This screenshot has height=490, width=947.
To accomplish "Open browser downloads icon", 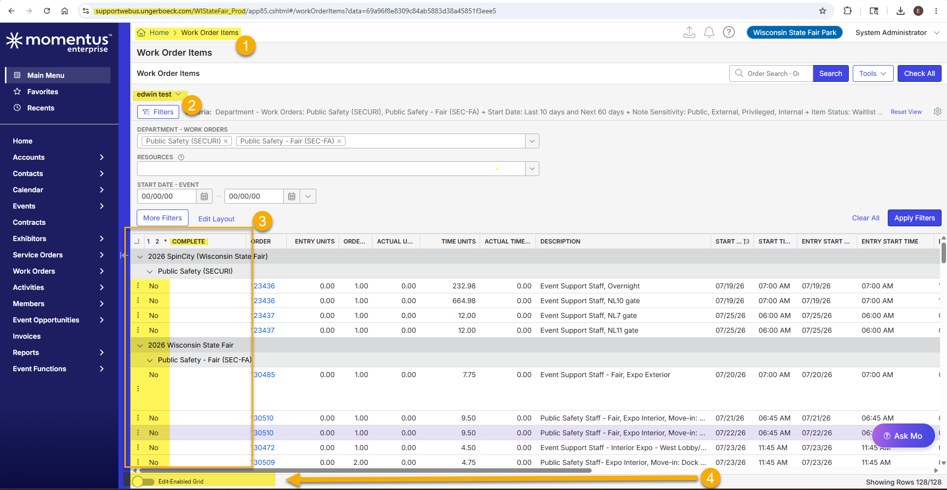I will click(901, 11).
